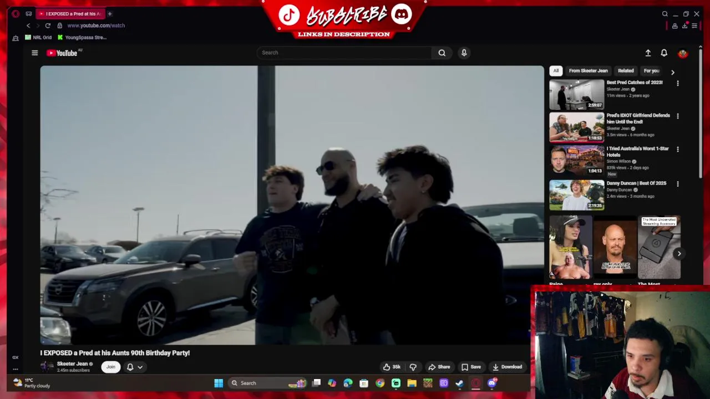Open sidebar setup icon left of bookmarks
This screenshot has height=399, width=710.
tap(16, 38)
